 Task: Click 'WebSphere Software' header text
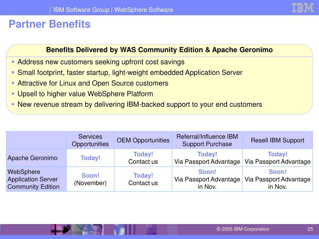[144, 10]
